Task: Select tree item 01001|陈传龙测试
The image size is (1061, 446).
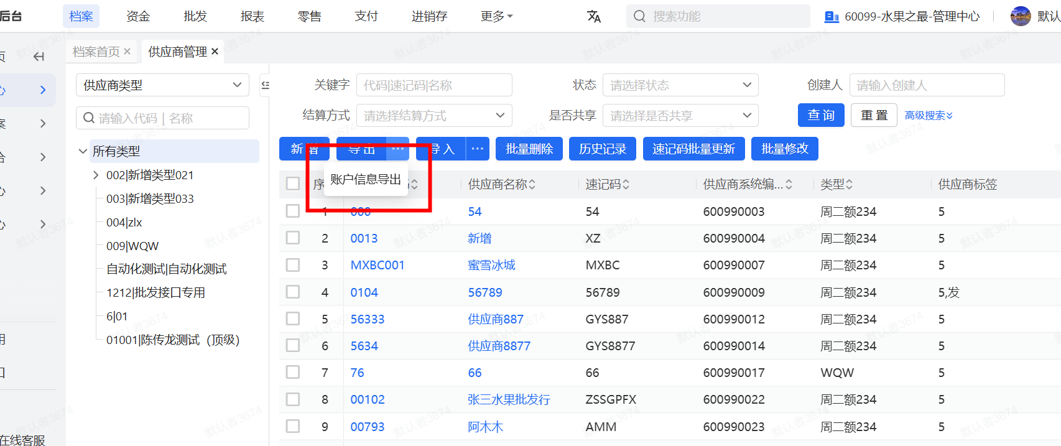Action: (x=173, y=340)
